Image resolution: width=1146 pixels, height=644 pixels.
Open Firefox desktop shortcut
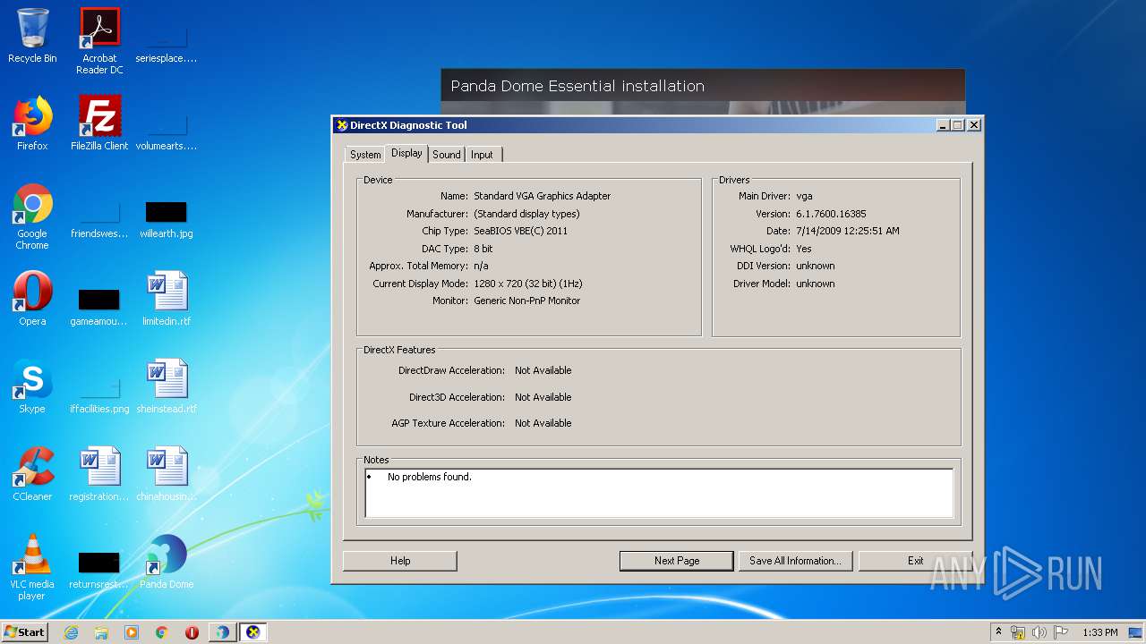tap(32, 123)
